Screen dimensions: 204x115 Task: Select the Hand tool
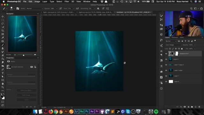coord(3,84)
